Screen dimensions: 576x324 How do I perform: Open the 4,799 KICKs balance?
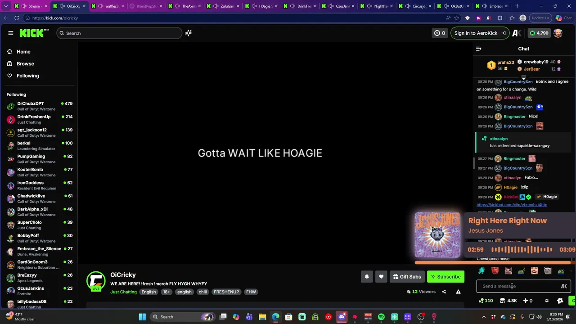(x=539, y=33)
